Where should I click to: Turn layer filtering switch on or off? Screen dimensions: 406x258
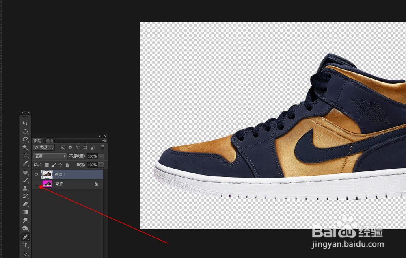pos(103,147)
